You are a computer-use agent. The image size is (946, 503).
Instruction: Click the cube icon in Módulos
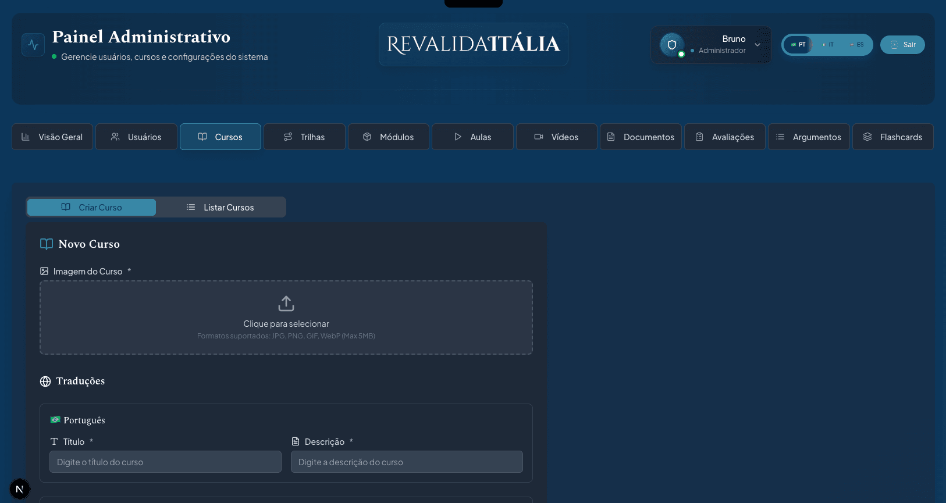point(367,137)
